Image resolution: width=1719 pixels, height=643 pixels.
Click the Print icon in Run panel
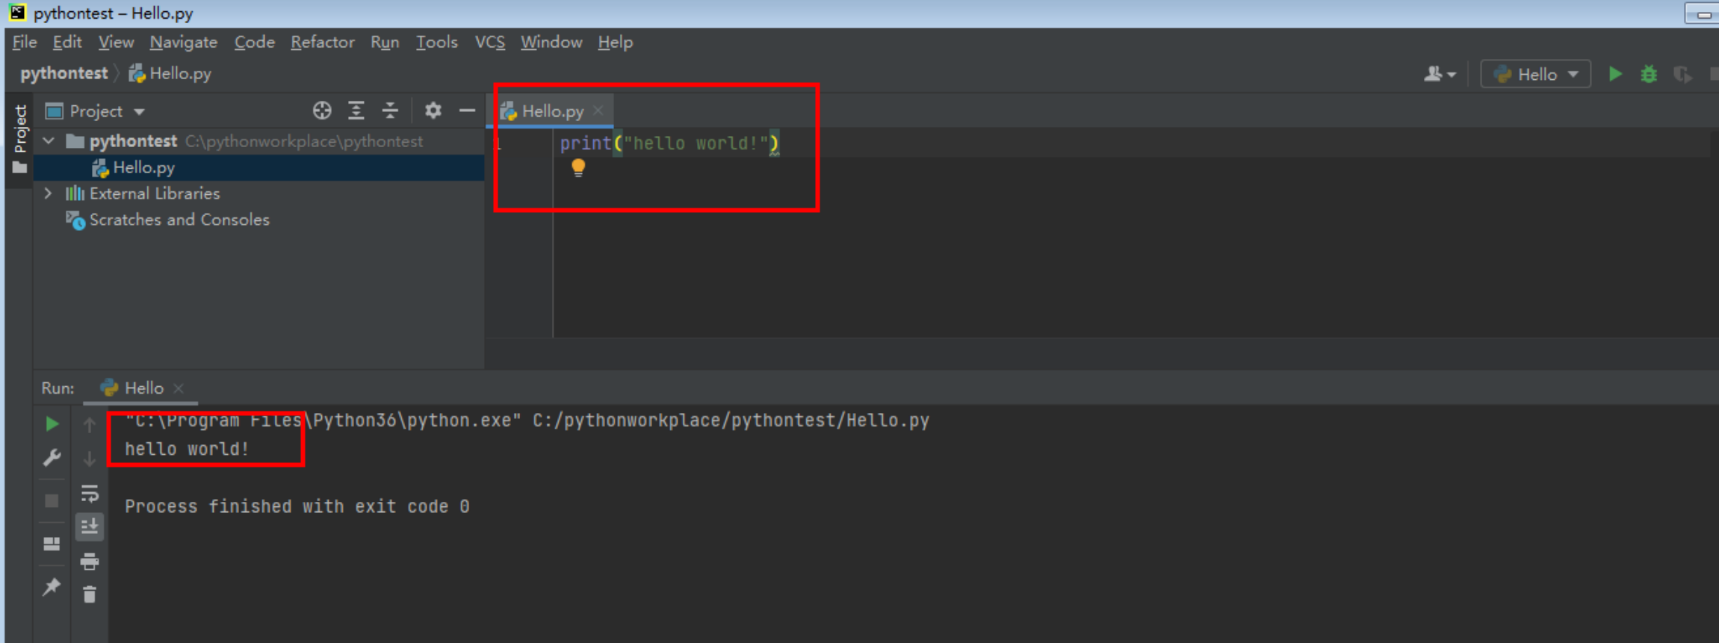tap(90, 562)
